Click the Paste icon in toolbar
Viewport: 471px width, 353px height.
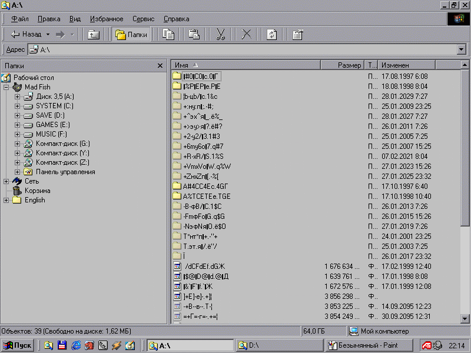194,35
